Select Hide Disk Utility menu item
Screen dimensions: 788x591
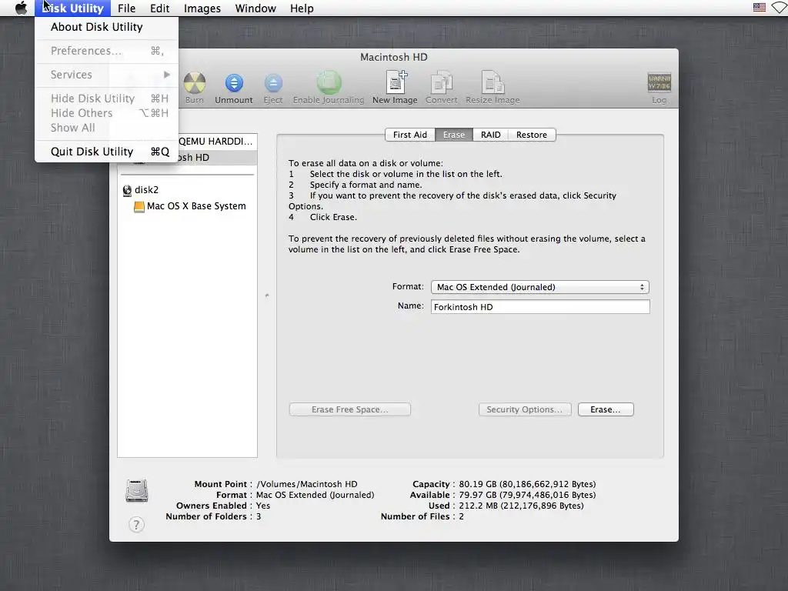106,98
